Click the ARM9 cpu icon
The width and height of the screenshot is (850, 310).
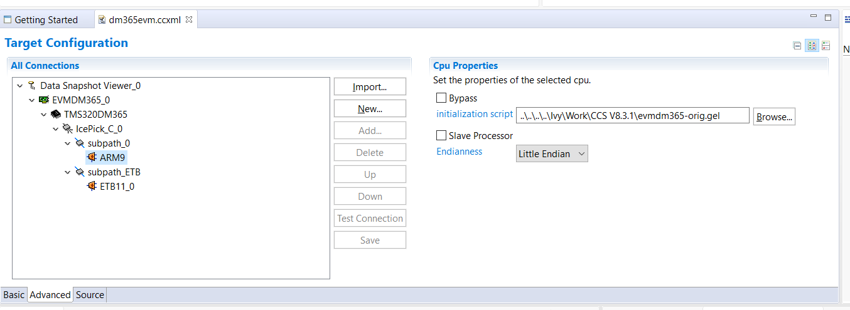92,158
